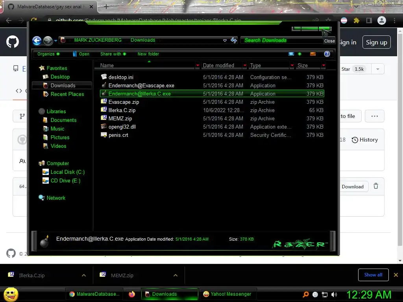Refresh the Downloads folder view
Screen dimensions: 403x302
(234, 41)
